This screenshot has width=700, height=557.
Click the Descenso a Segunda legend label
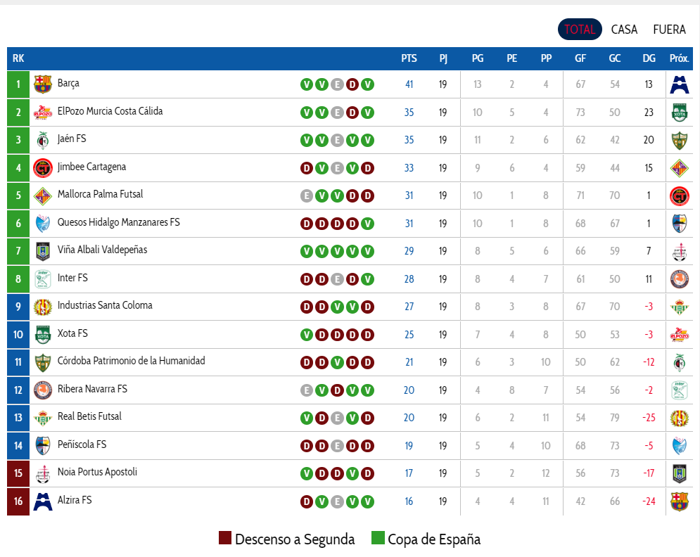[295, 539]
